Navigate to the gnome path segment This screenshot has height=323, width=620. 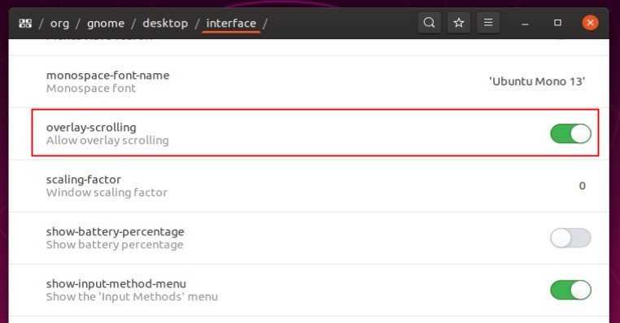click(106, 24)
